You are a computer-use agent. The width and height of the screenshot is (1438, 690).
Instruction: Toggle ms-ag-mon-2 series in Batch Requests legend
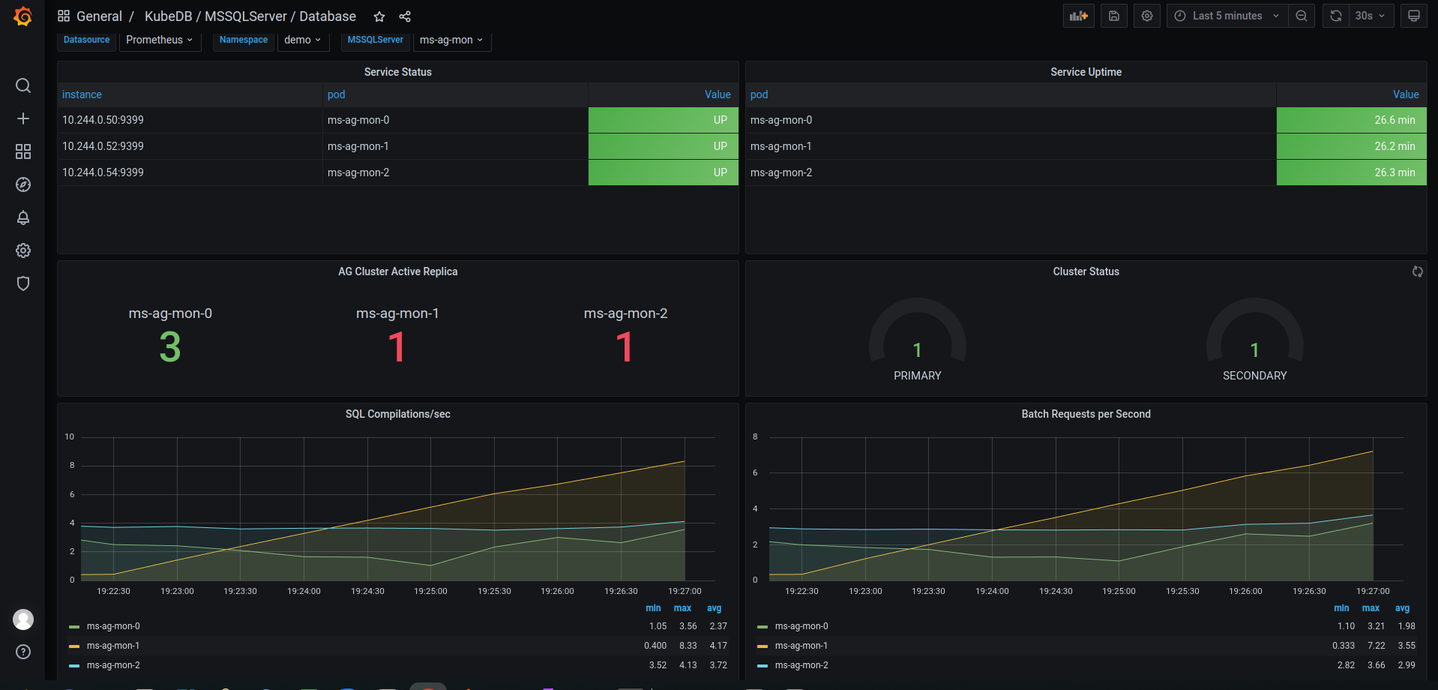(801, 665)
